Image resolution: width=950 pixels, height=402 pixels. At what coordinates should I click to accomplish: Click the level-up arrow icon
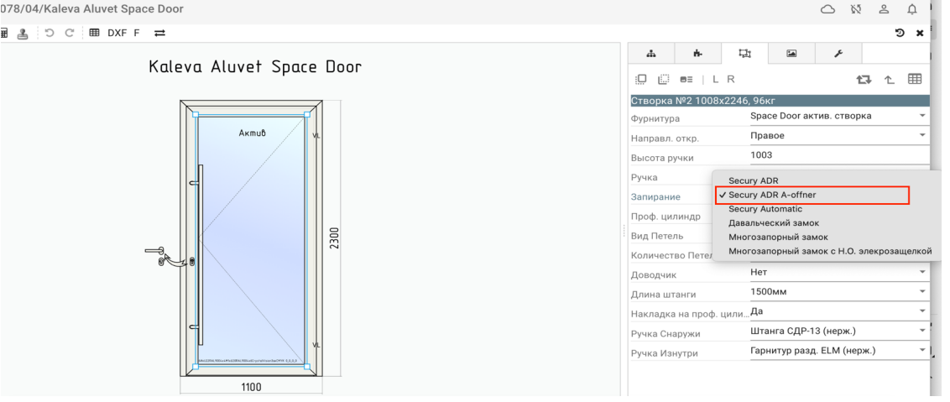tap(890, 79)
